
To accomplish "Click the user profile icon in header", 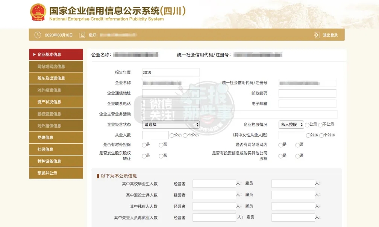I will click(82, 35).
